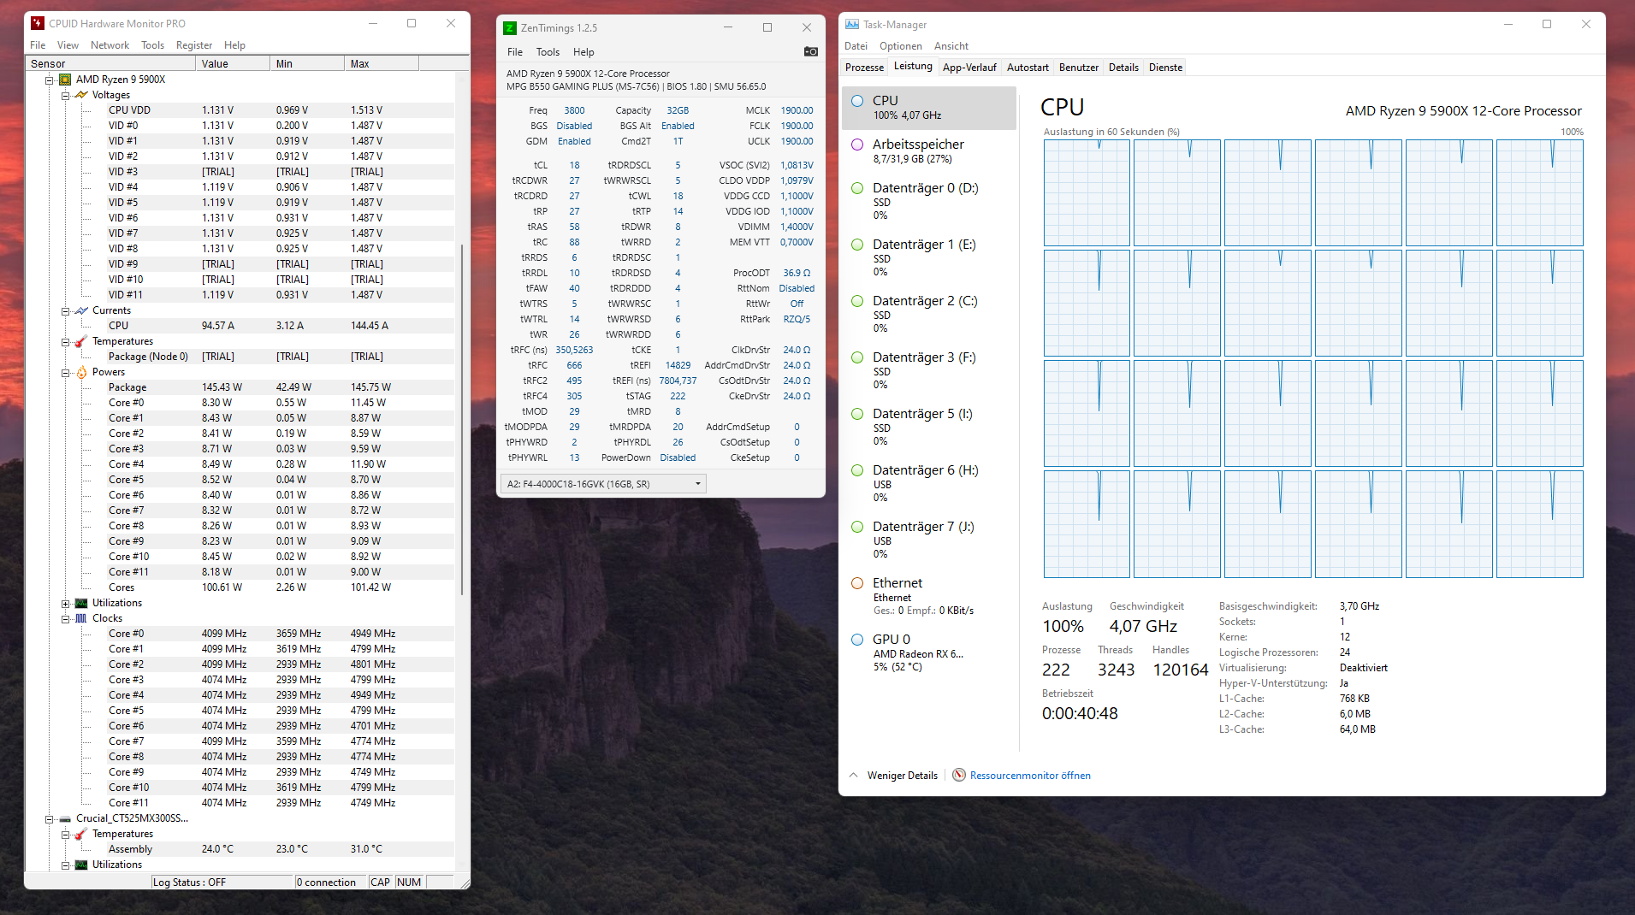Select Datenträger 7 (J:) circle indicator

click(x=857, y=527)
